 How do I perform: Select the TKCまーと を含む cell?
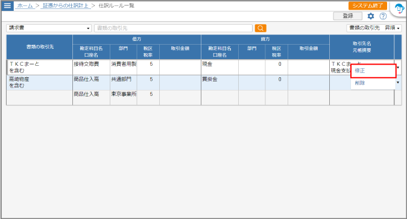click(x=40, y=68)
